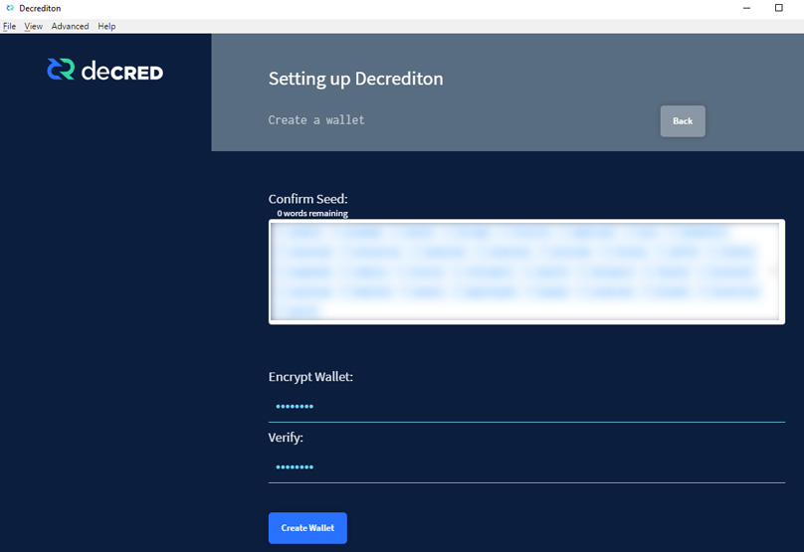Viewport: 804px width, 552px height.
Task: Open the View menu
Action: tap(33, 26)
